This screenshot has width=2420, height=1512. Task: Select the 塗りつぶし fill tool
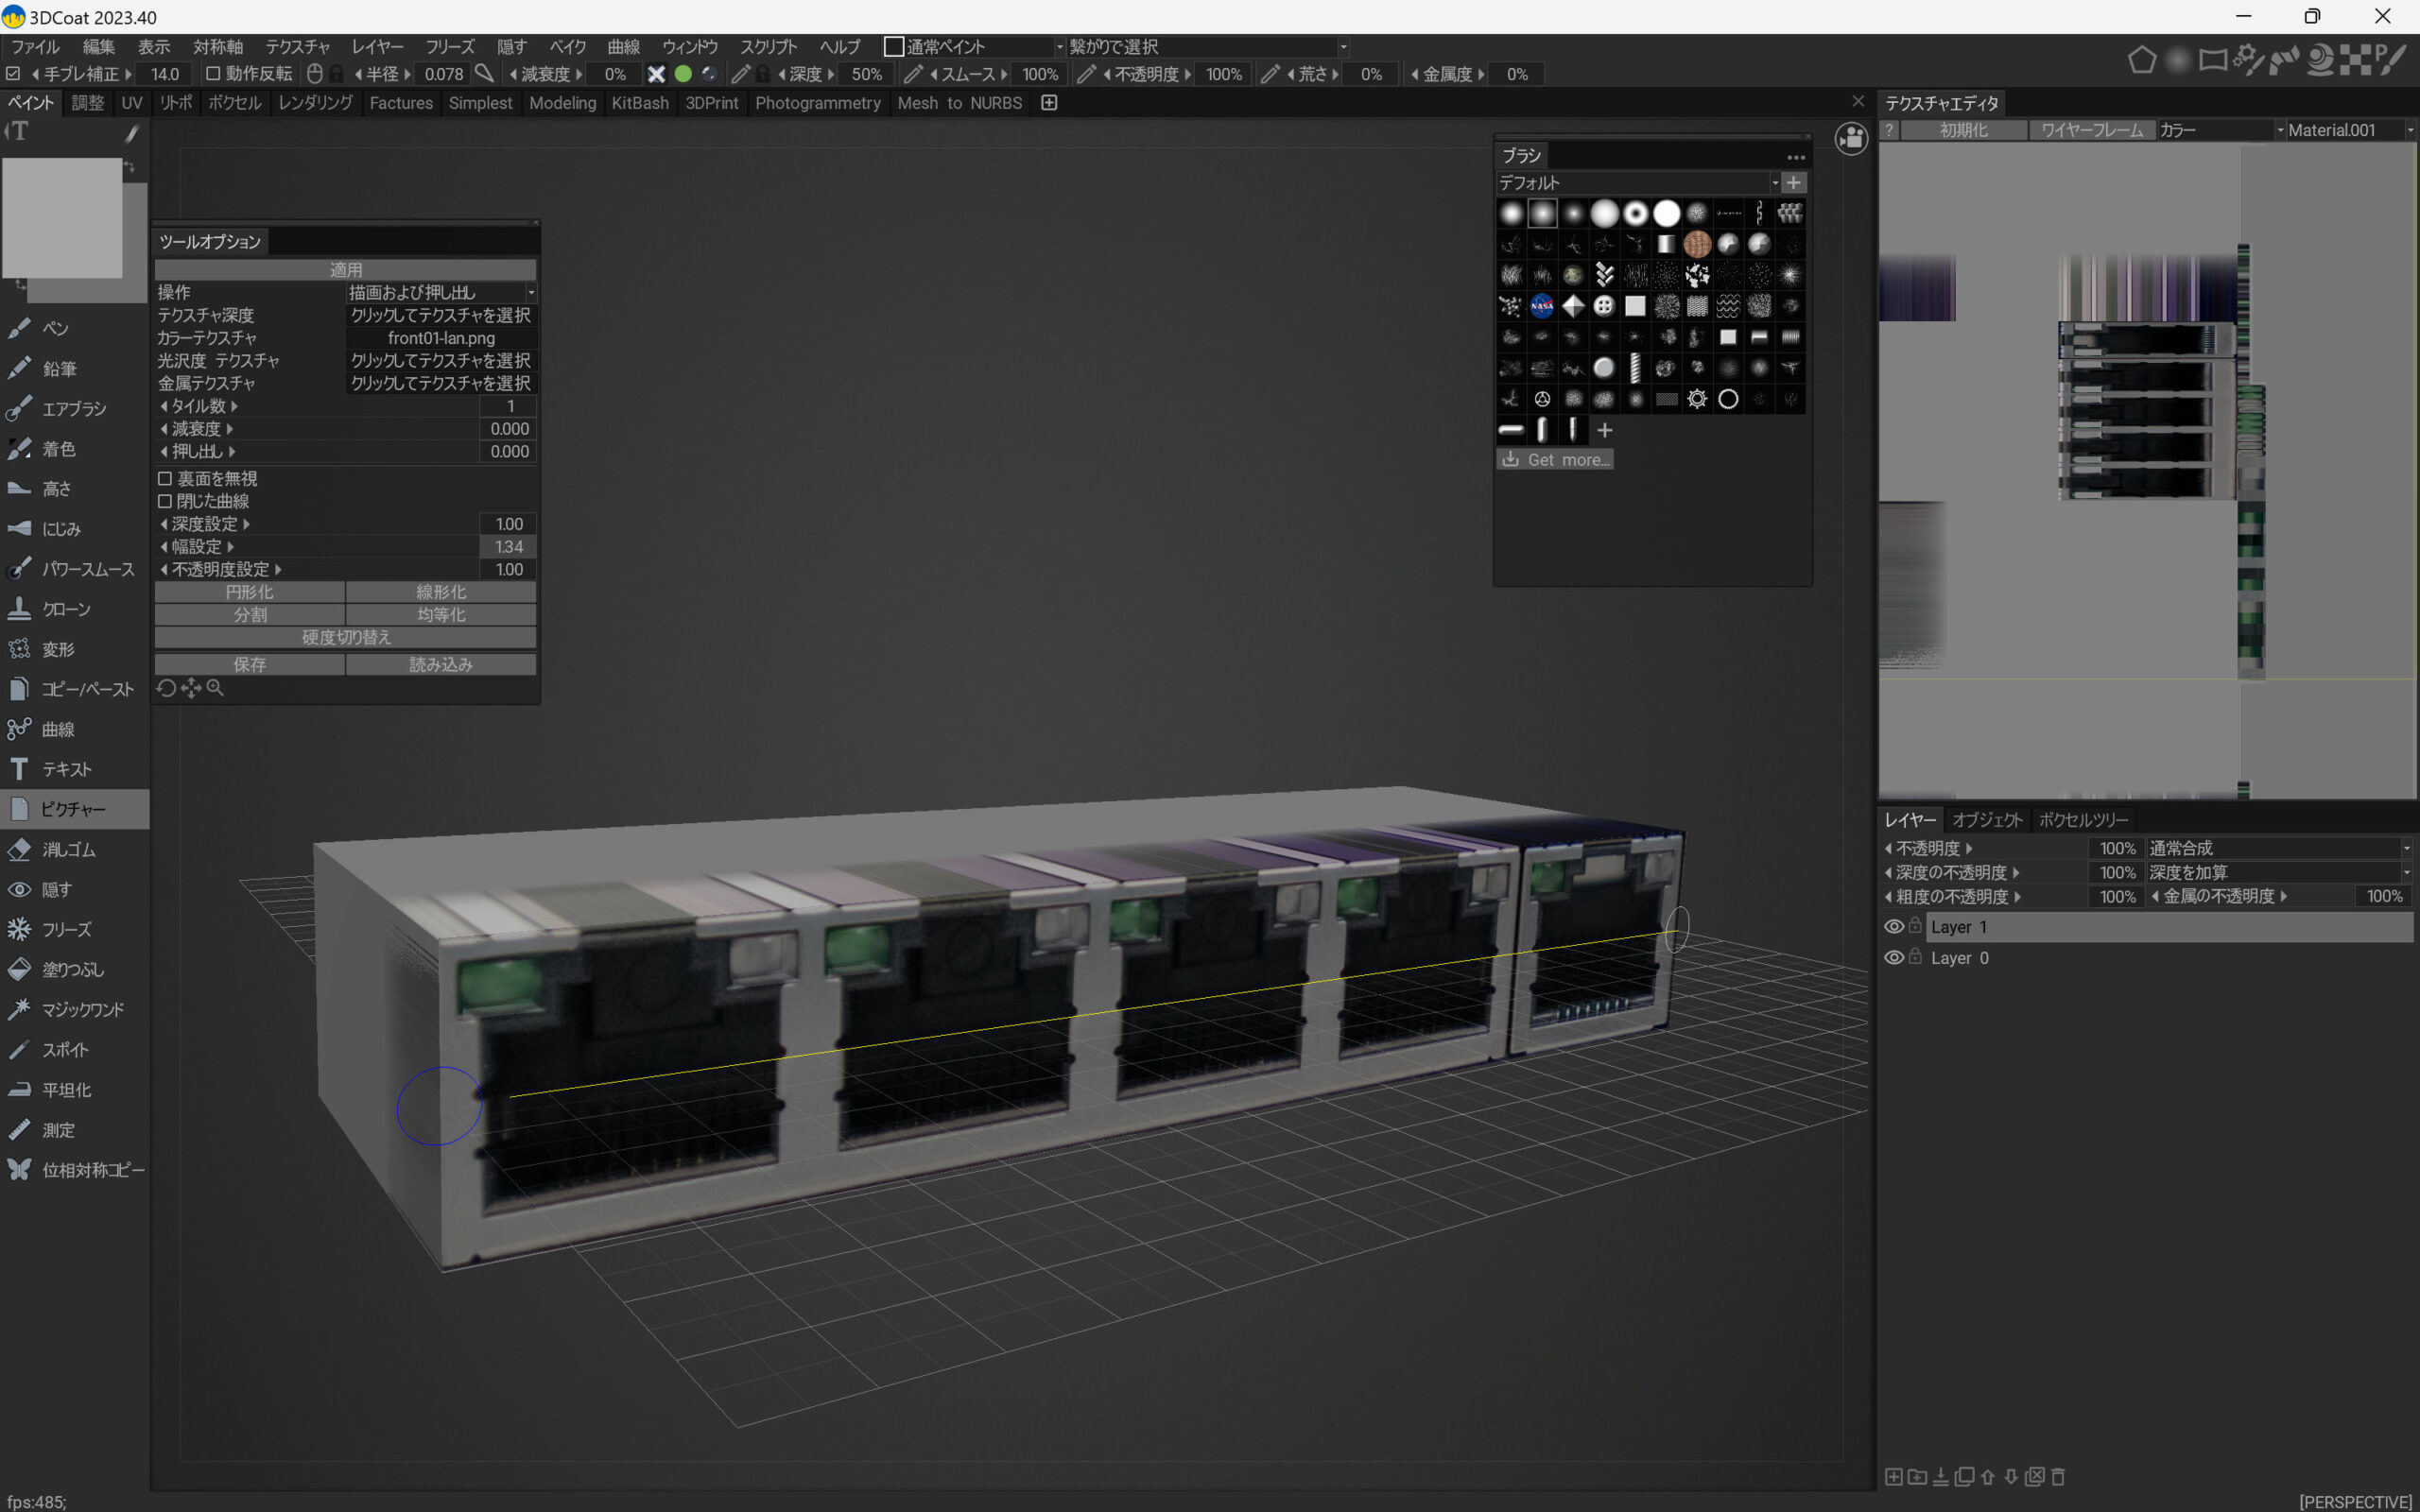[72, 969]
